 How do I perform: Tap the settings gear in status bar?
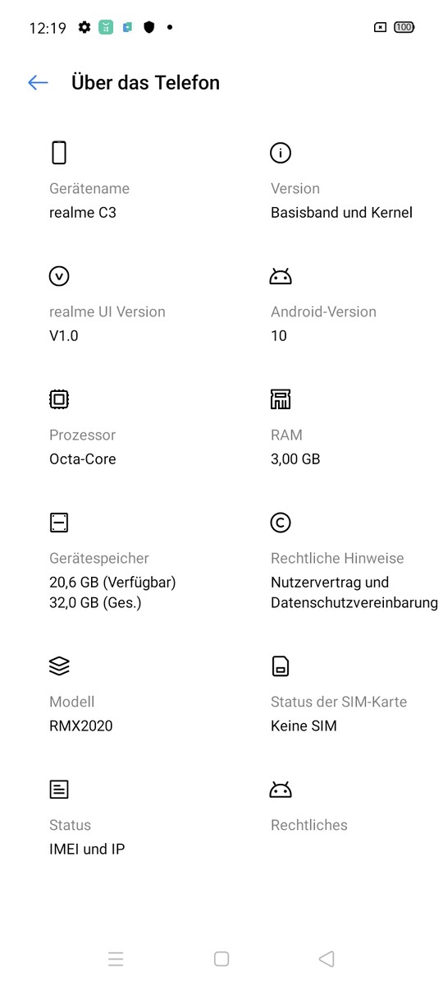pos(84,27)
